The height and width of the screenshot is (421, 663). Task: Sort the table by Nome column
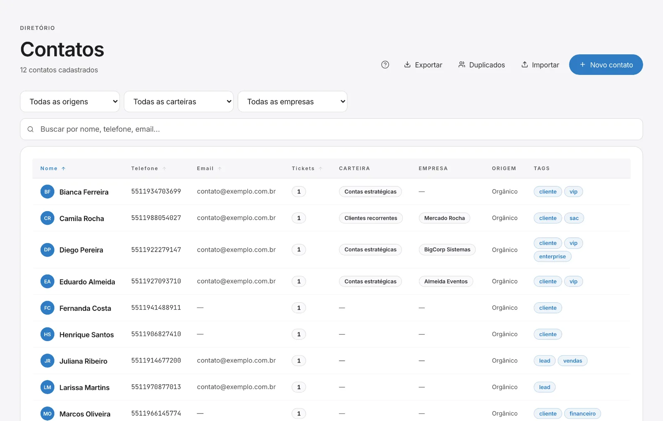click(x=53, y=168)
